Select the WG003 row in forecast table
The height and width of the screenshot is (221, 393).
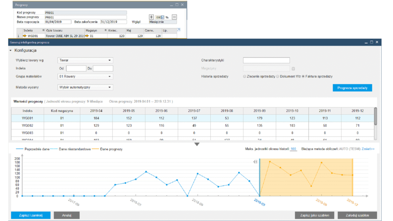click(x=193, y=133)
